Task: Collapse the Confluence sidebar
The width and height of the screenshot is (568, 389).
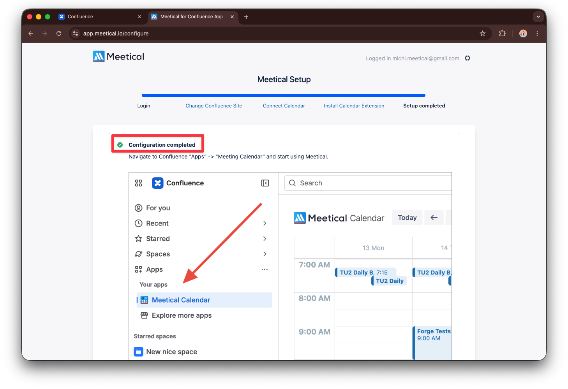Action: click(265, 183)
